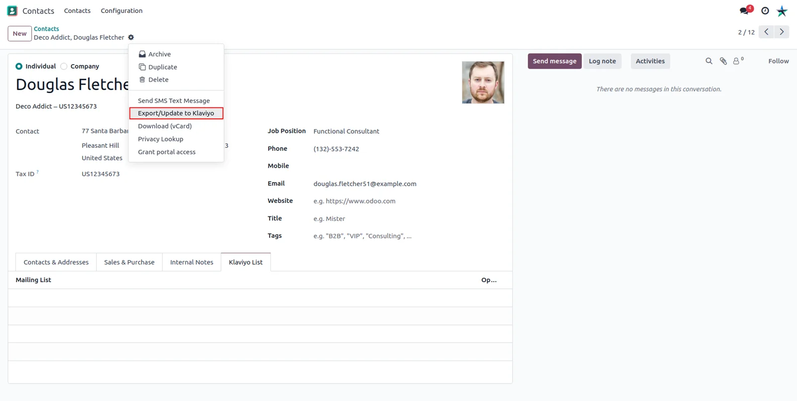Click Douglas Fletcher profile photo

[x=483, y=83]
